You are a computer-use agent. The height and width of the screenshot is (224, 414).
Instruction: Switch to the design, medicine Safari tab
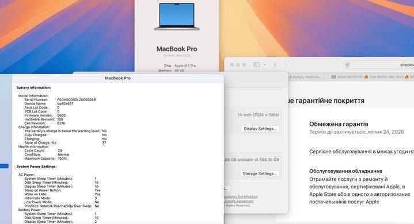pyautogui.click(x=306, y=77)
